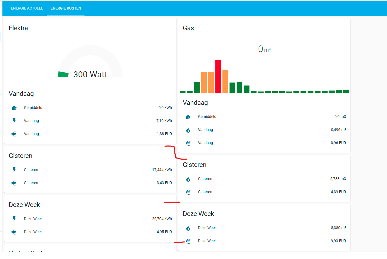Viewport: 387px width, 259px height.
Task: Click the house icon beside Gemiddeld in Gas card
Action: point(188,117)
